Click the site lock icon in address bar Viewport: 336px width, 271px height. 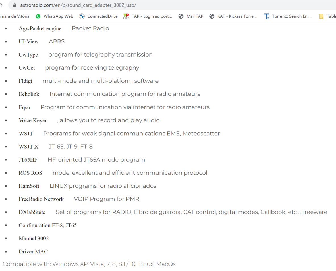(x=14, y=5)
